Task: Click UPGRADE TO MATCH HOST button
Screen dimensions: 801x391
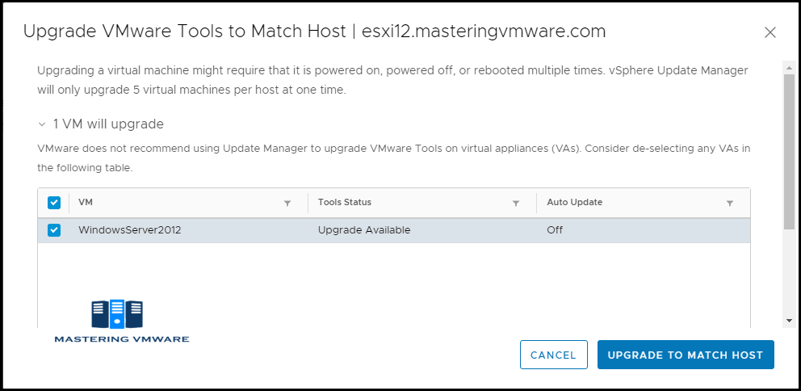Action: coord(686,355)
